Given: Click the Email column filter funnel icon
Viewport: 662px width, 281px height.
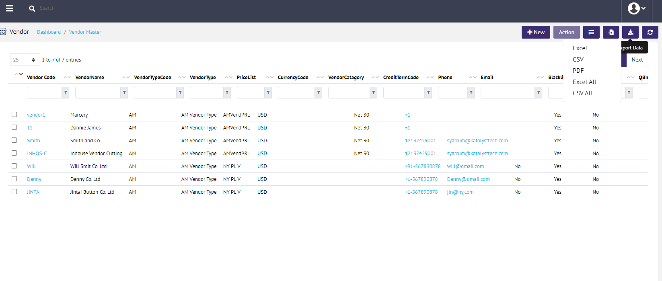Looking at the screenshot, I should point(538,92).
